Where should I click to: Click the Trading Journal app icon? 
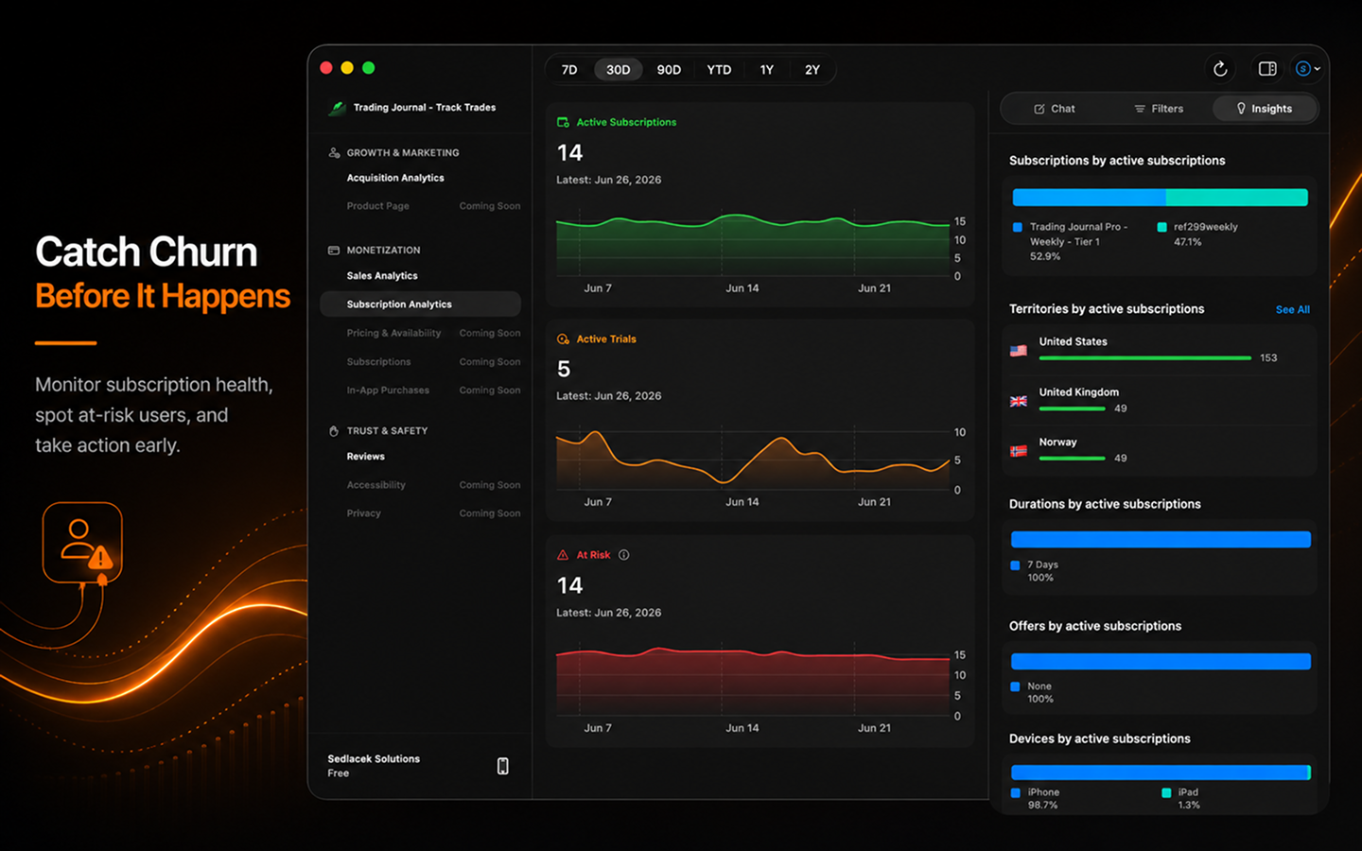tap(337, 108)
